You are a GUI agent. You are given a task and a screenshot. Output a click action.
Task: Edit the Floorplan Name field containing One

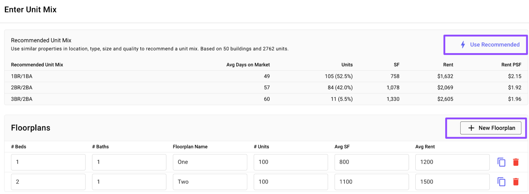(x=210, y=162)
